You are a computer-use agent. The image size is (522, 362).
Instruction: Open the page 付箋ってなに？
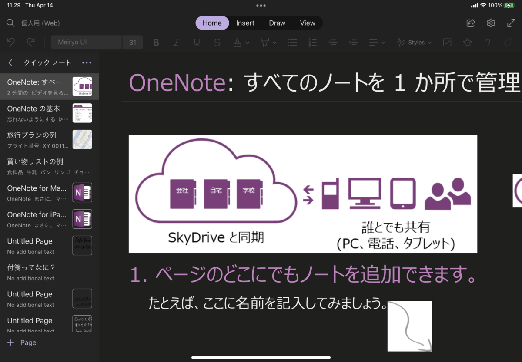coord(49,272)
